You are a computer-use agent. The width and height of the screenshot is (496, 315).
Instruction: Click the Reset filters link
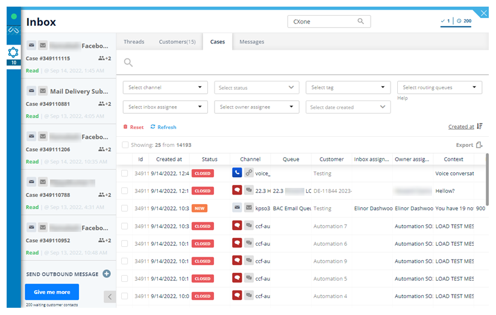pyautogui.click(x=137, y=127)
